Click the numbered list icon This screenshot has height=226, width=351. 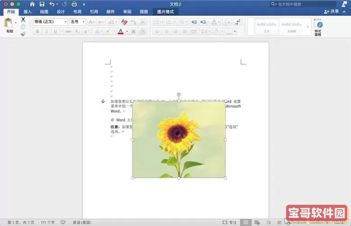click(x=169, y=22)
